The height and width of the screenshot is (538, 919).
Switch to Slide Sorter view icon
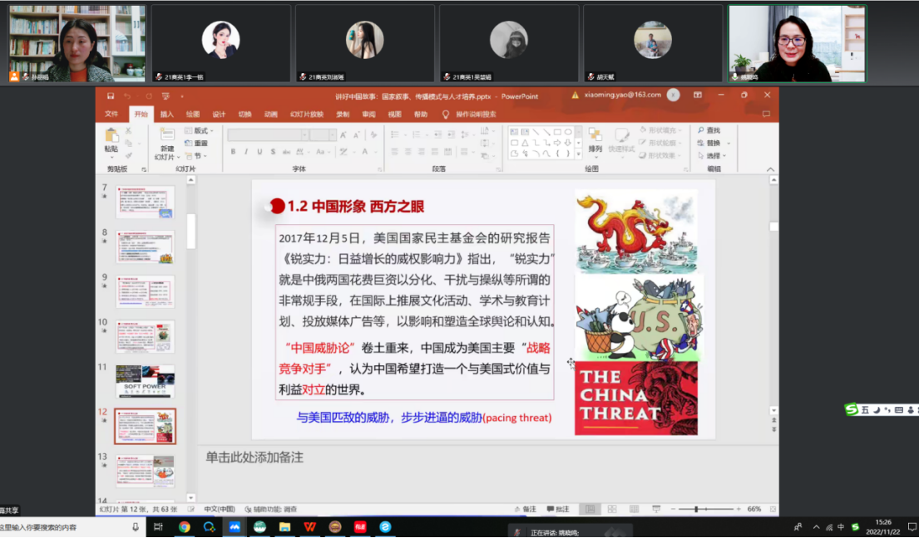(611, 509)
